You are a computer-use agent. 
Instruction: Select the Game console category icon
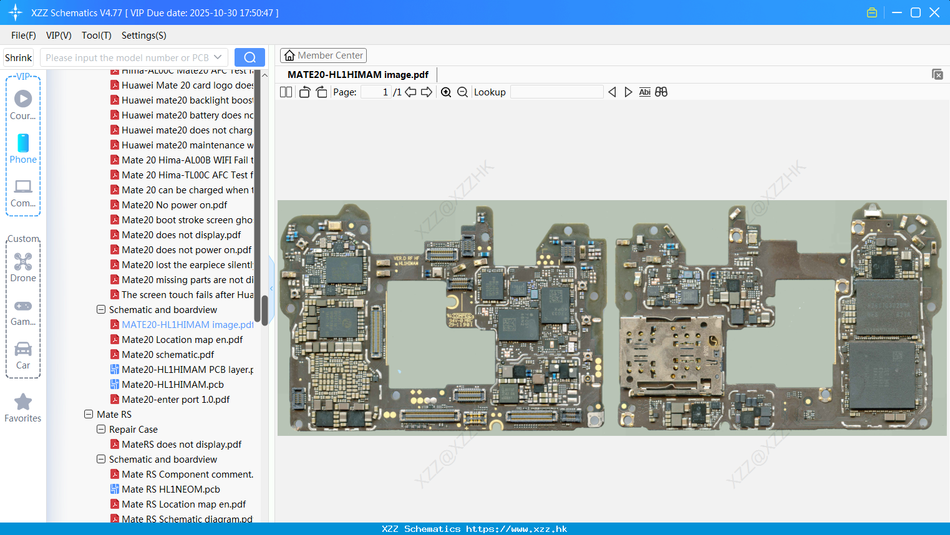[23, 312]
